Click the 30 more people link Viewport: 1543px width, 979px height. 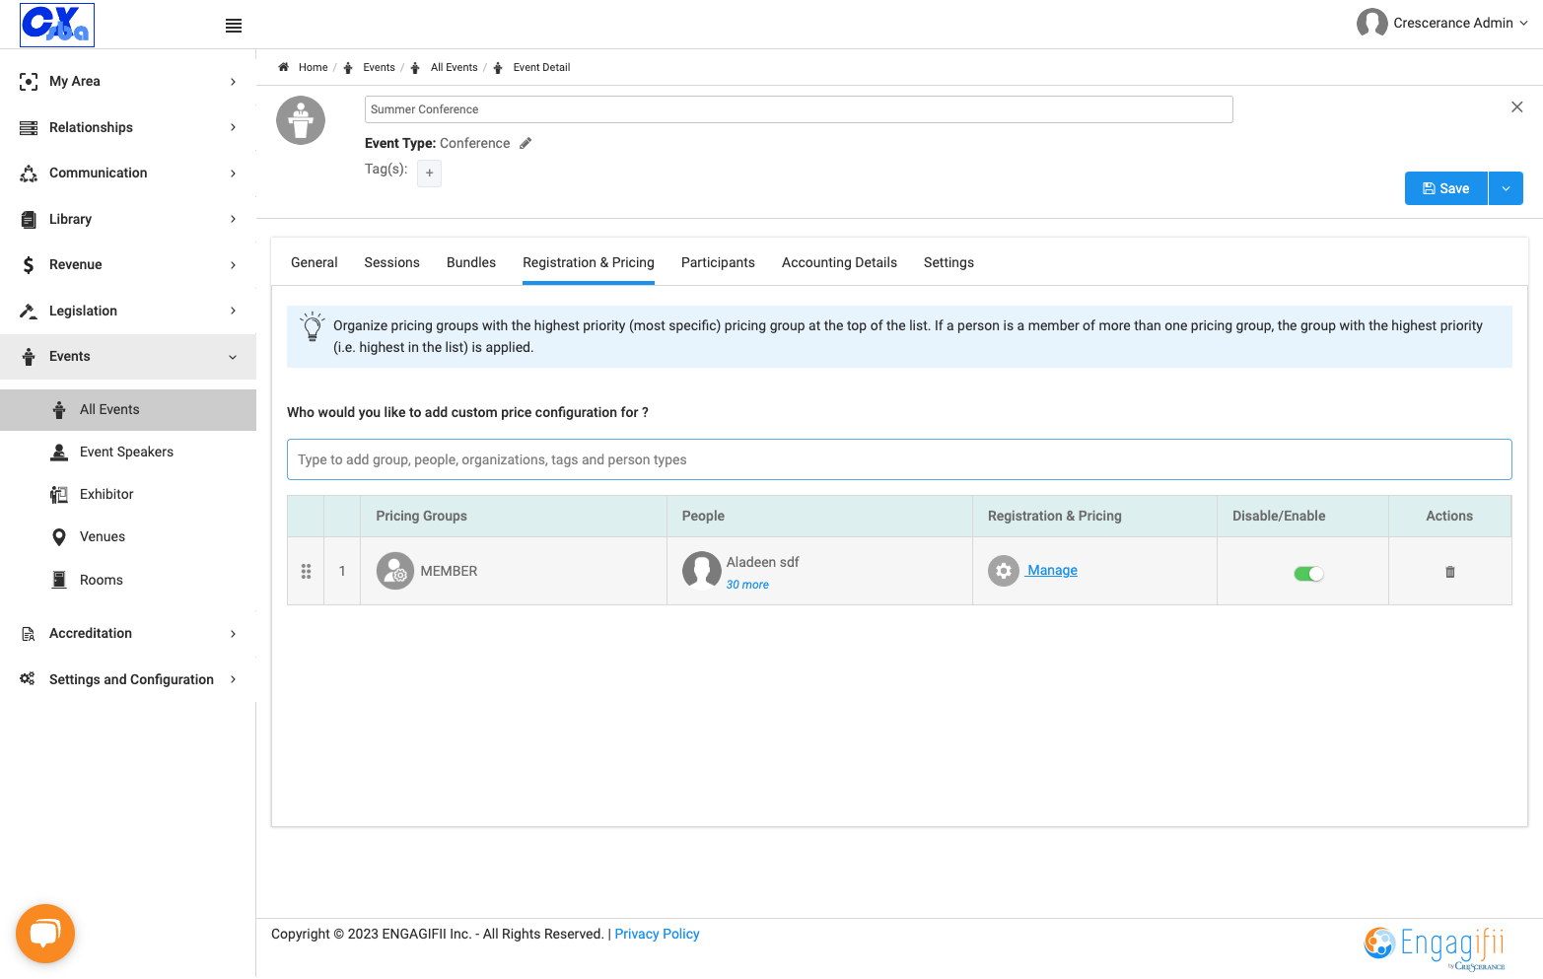pos(747,585)
